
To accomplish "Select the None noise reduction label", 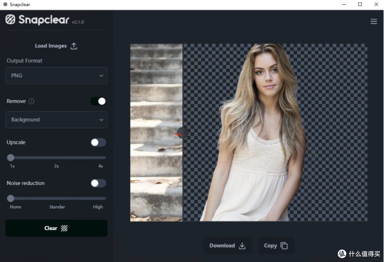I will pyautogui.click(x=15, y=207).
